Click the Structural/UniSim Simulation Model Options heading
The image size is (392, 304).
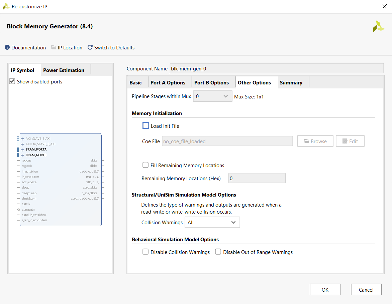(x=184, y=195)
